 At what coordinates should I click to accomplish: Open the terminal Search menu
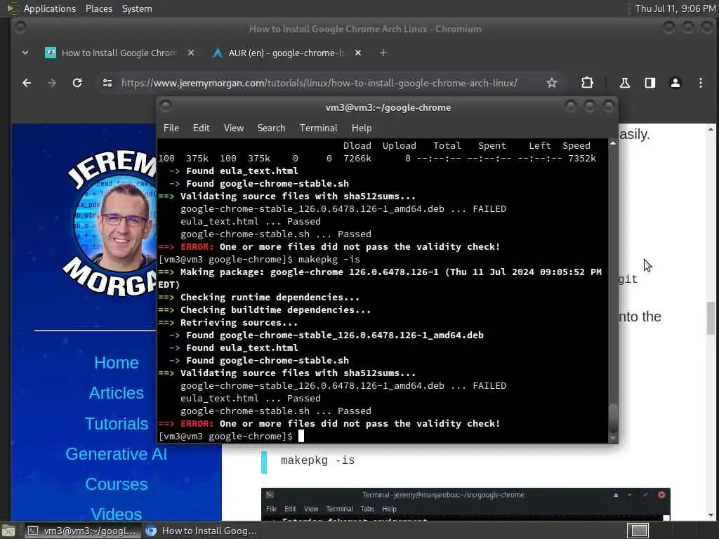[x=272, y=128]
